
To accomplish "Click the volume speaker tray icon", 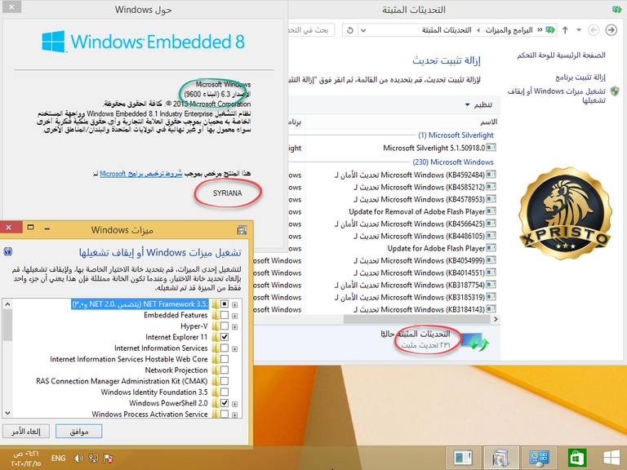I will click(x=78, y=458).
